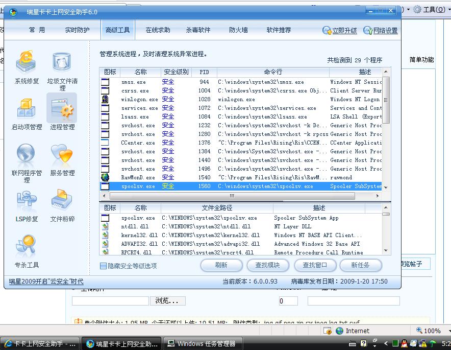Click the 查找模块 button
The image size is (451, 350).
pos(268,265)
